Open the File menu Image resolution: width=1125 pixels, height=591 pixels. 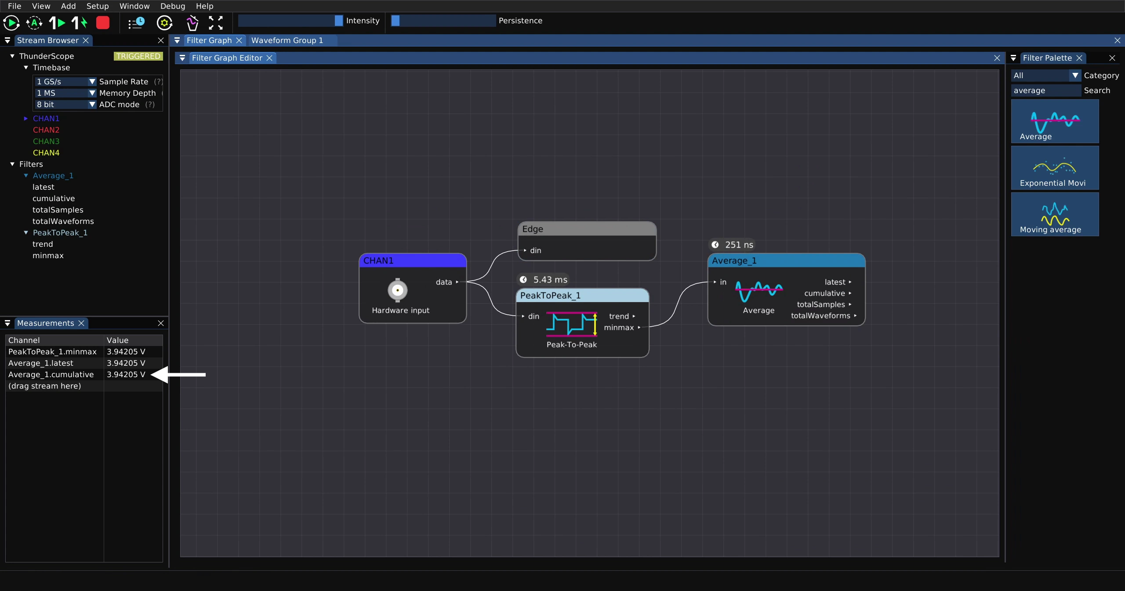click(x=15, y=6)
